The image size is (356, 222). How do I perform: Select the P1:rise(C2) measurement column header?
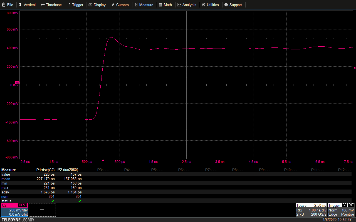point(45,170)
